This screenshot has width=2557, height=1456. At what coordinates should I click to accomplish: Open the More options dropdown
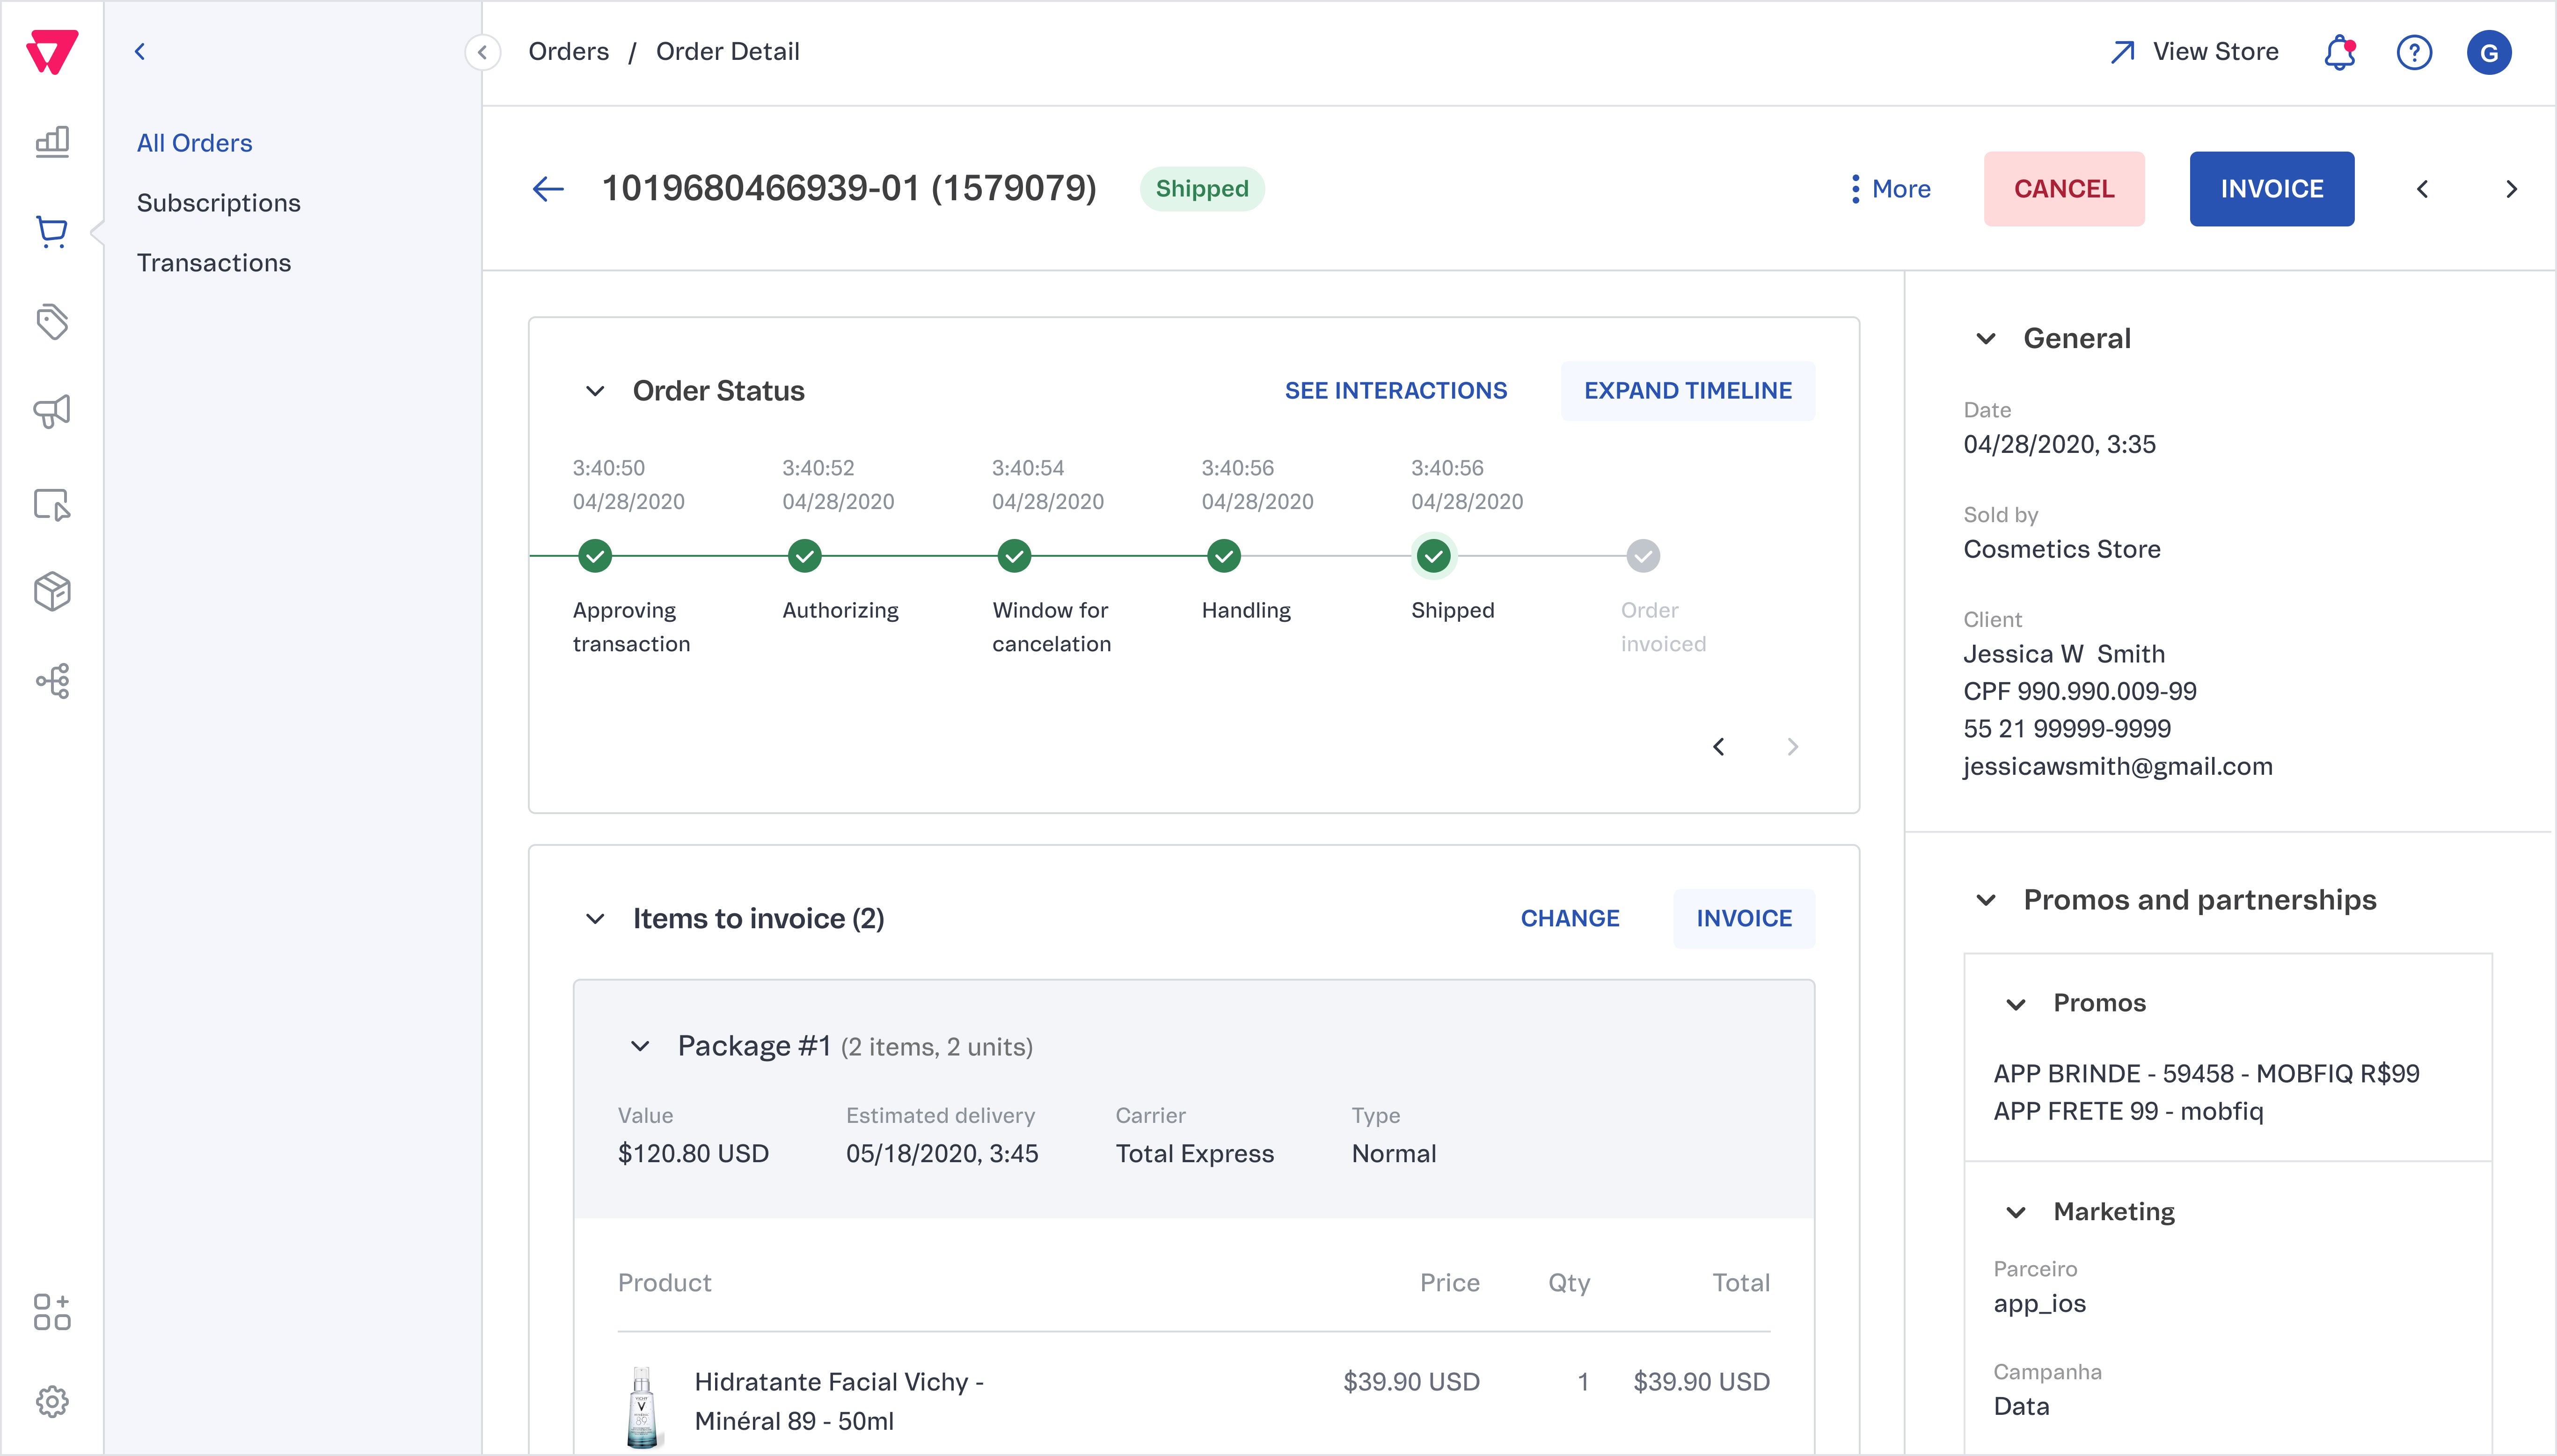[1890, 189]
